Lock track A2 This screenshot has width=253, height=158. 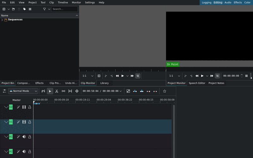pyautogui.click(x=30, y=152)
